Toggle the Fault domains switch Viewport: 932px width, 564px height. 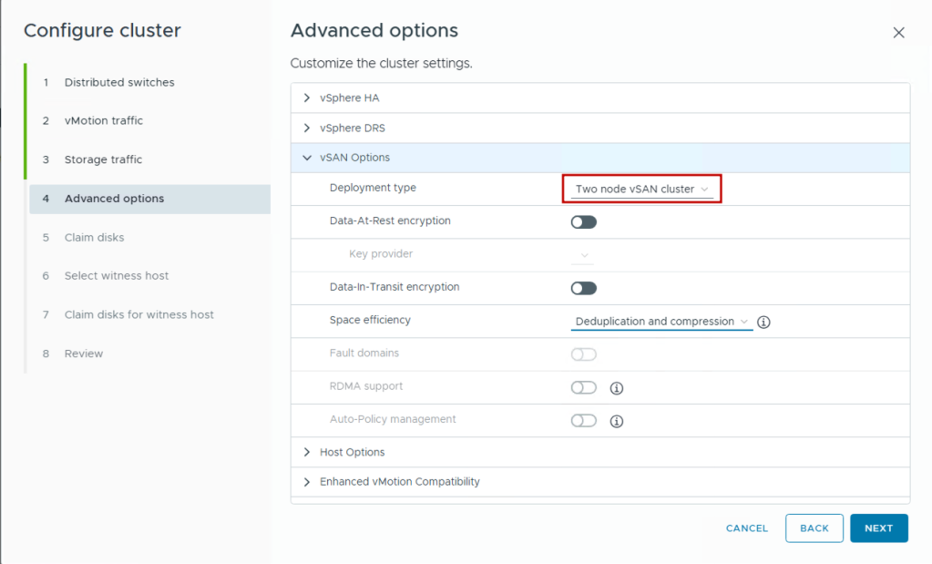pos(584,354)
